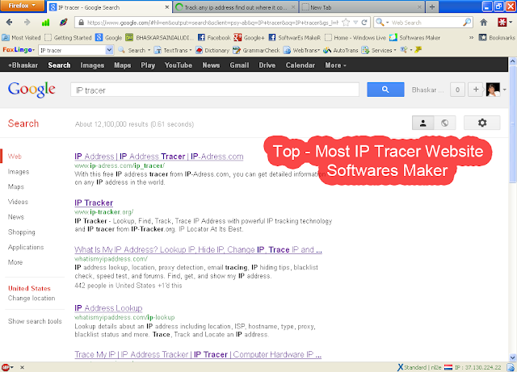517x372 pixels.
Task: Click Show search tools
Action: coord(35,321)
